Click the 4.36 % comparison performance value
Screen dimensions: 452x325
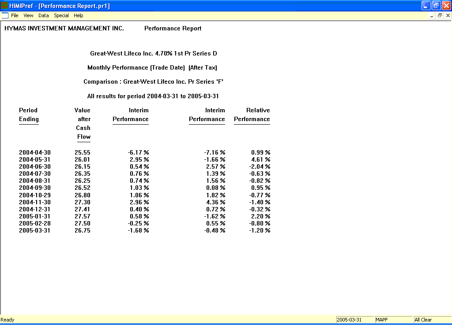tap(216, 202)
